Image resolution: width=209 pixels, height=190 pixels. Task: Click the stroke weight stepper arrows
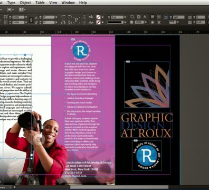tap(109, 17)
